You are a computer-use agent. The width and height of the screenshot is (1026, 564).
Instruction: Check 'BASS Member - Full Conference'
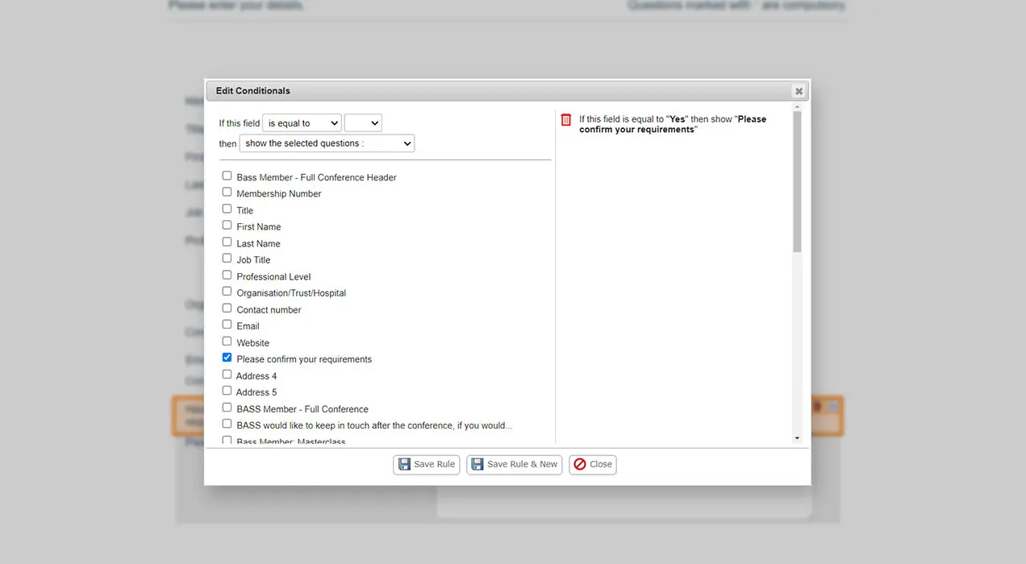coord(227,406)
